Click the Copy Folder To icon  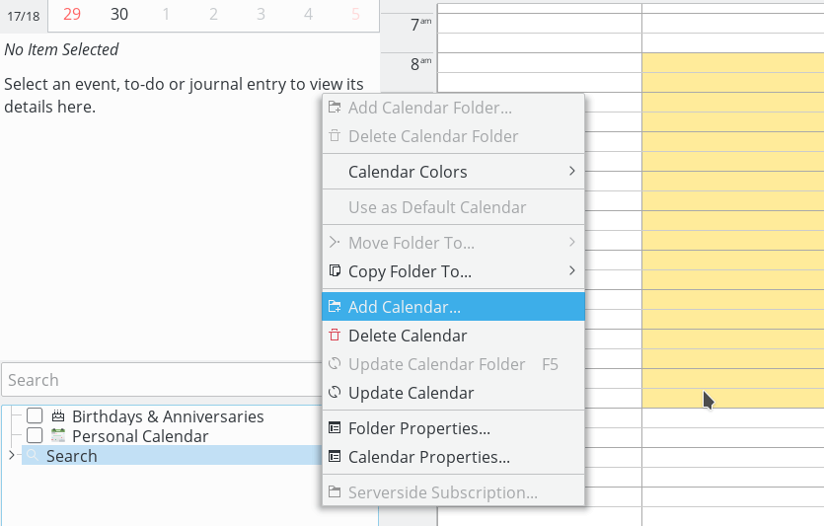(335, 271)
